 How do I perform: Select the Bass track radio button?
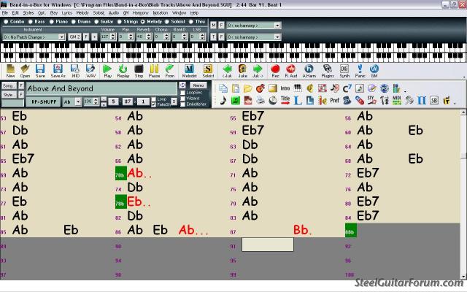coord(30,22)
